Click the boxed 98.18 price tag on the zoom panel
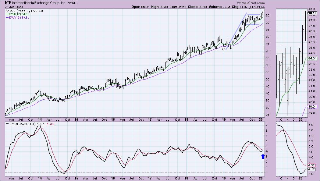Viewport: 320px width, 181px height. pos(312,14)
